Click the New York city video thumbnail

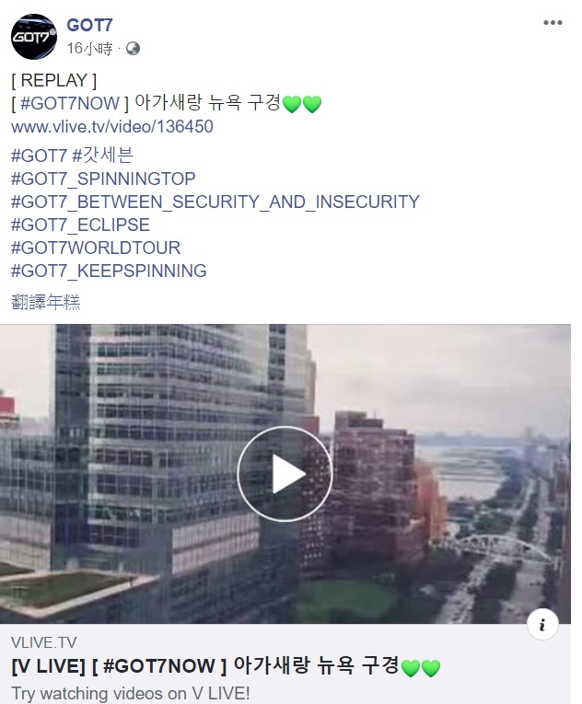coord(285,474)
